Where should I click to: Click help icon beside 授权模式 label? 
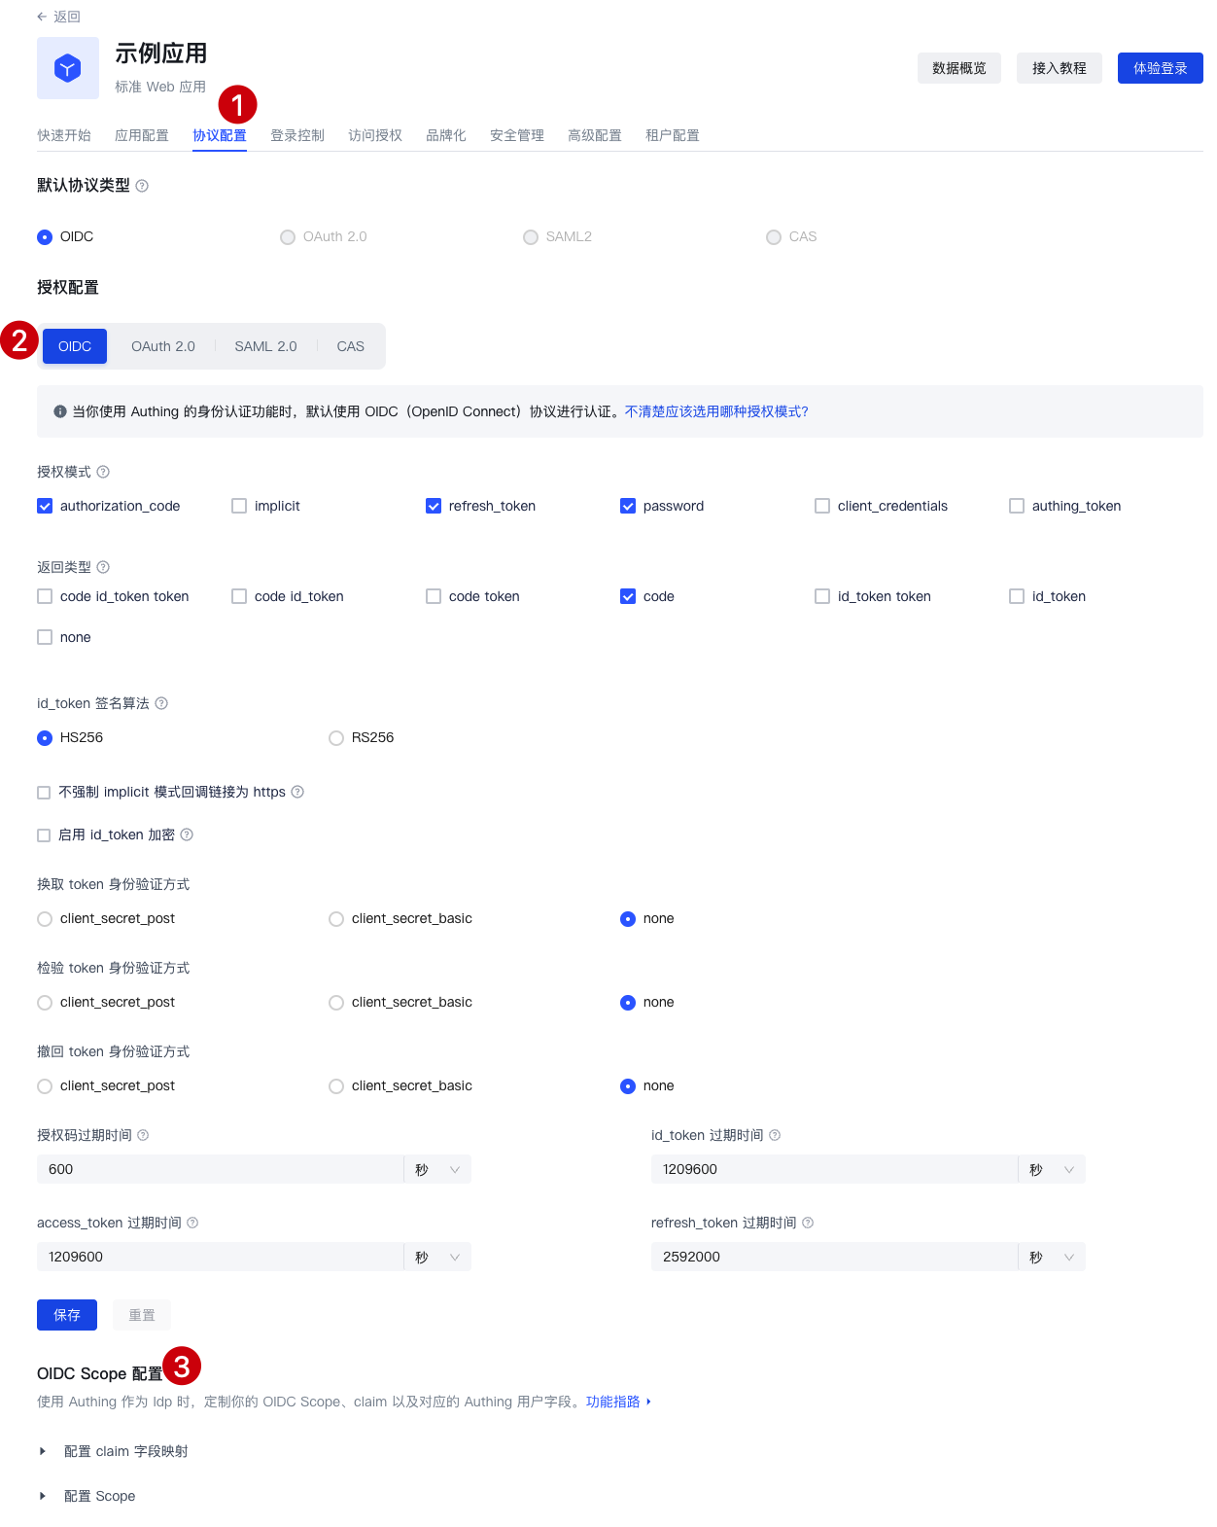(103, 472)
